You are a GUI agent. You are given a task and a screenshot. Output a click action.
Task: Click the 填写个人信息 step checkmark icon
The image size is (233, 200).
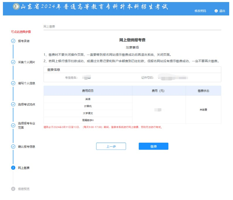[x=13, y=83]
